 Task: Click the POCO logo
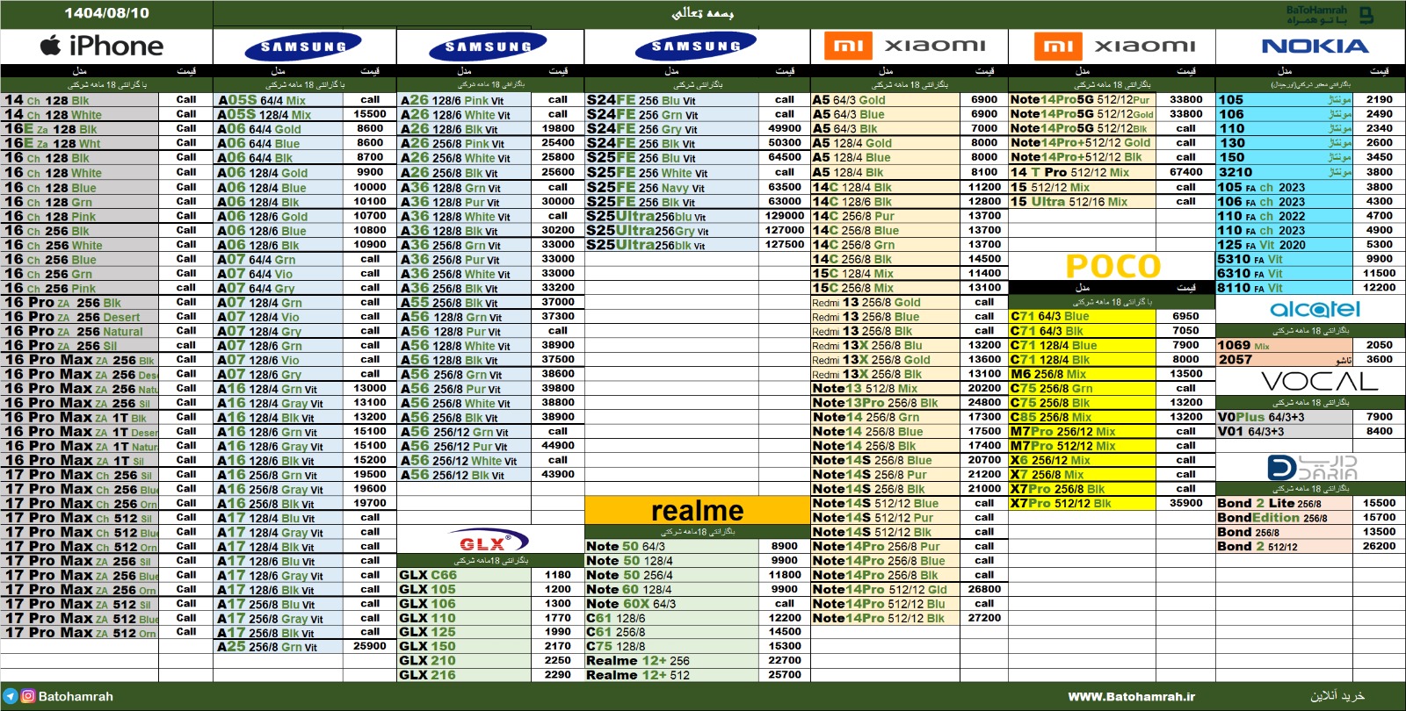click(1112, 266)
